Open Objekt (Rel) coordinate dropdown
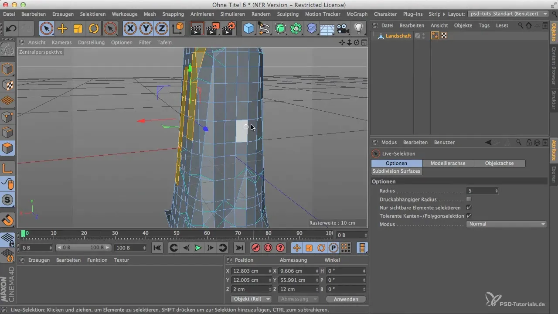This screenshot has width=558, height=314. 251,299
